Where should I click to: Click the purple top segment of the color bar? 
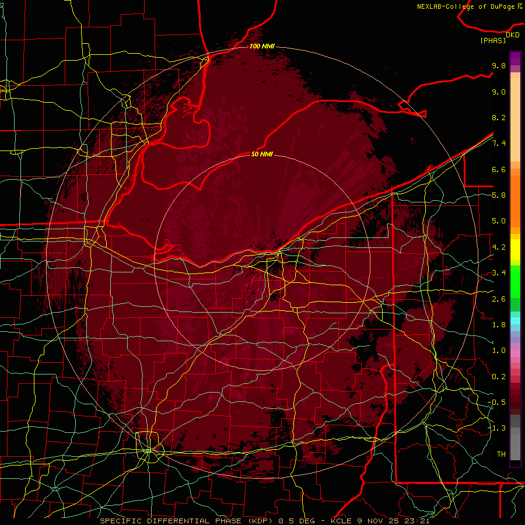coord(515,58)
